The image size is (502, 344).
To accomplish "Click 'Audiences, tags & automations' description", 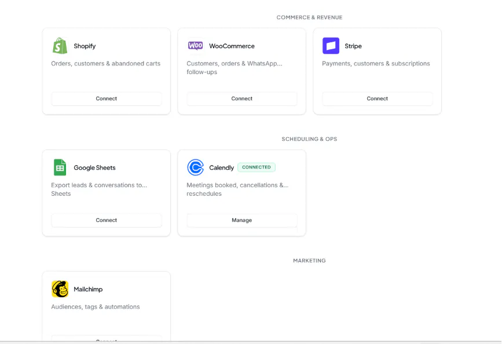I will (x=96, y=307).
